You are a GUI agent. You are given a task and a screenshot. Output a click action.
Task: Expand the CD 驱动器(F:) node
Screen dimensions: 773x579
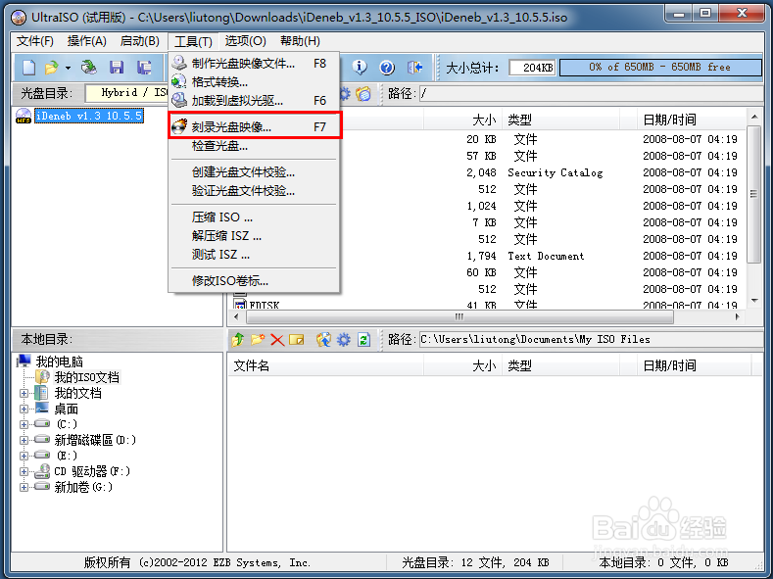(24, 471)
